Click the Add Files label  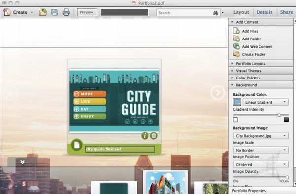pyautogui.click(x=250, y=31)
